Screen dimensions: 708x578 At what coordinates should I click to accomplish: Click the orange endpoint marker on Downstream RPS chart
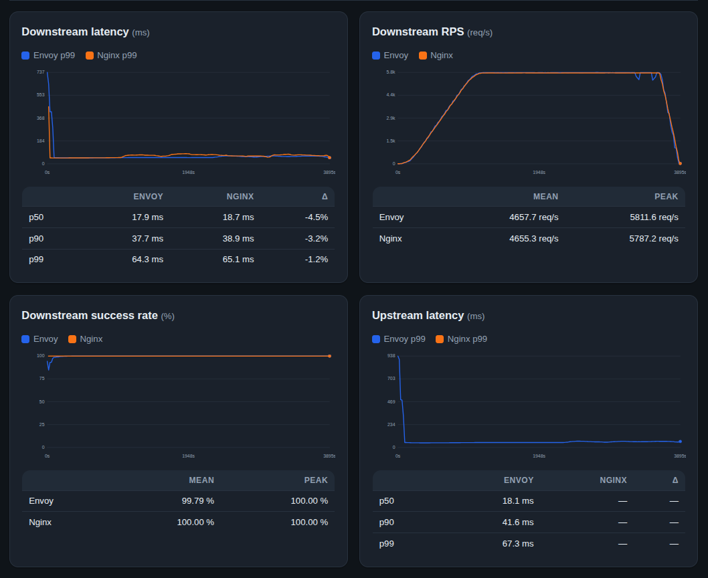click(680, 163)
